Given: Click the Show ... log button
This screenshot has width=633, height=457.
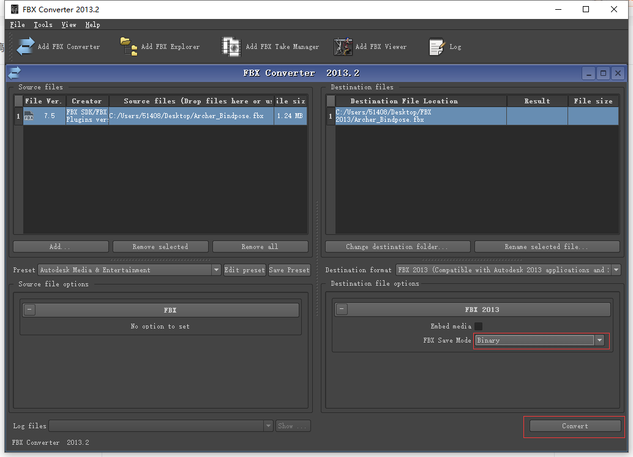Looking at the screenshot, I should pyautogui.click(x=293, y=426).
